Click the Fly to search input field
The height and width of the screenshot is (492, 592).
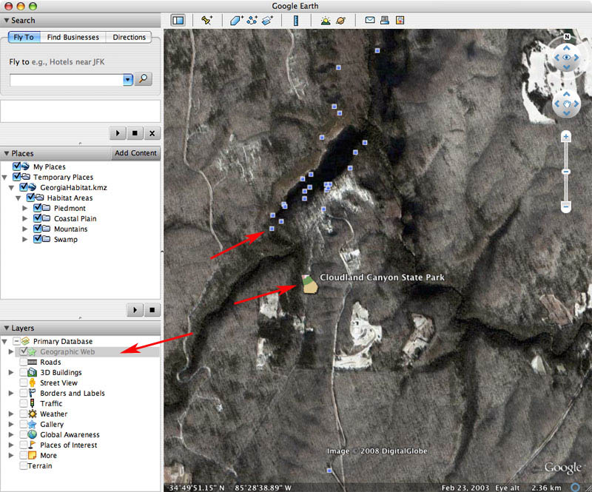coord(67,80)
